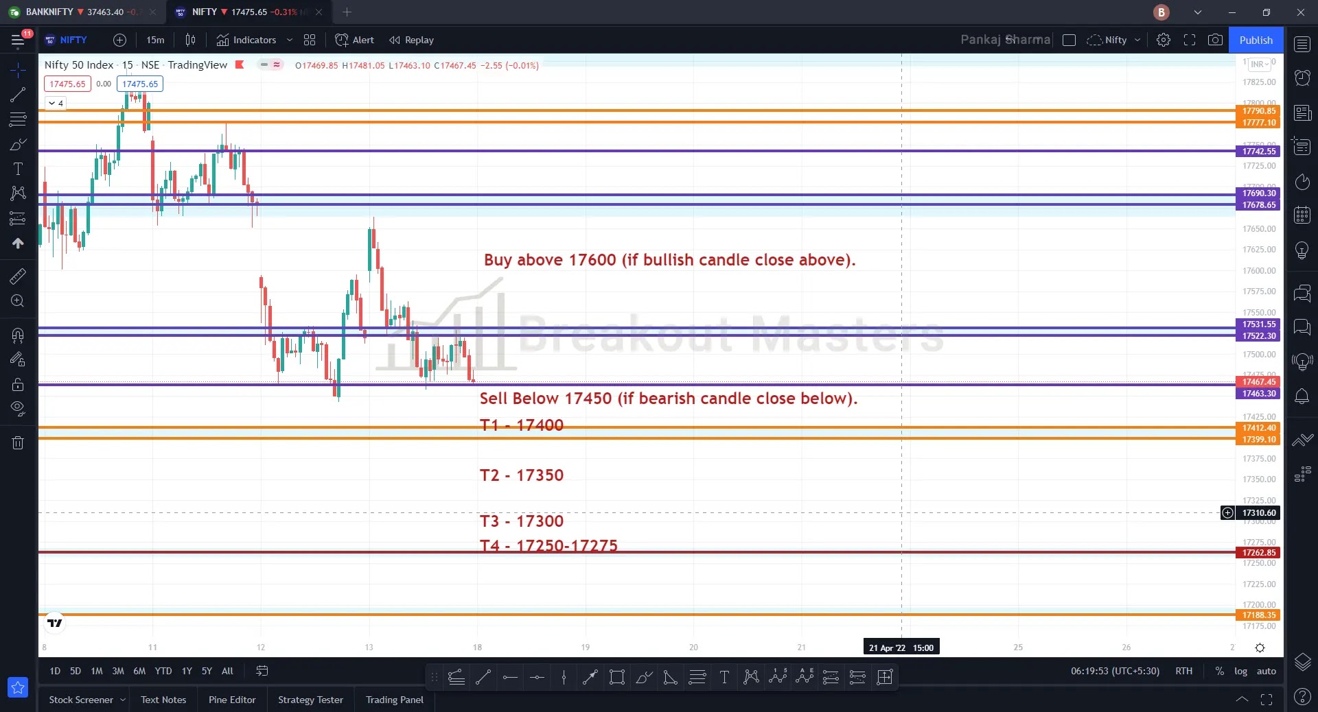Remove drawings with trash icon
1318x712 pixels.
point(19,443)
